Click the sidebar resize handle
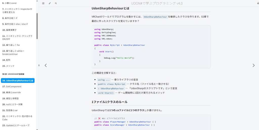The height and width of the screenshot is (130, 259). click(39, 65)
